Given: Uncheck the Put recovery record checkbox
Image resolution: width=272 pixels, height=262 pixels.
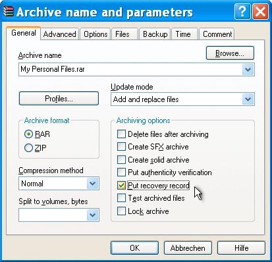Looking at the screenshot, I should click(121, 186).
